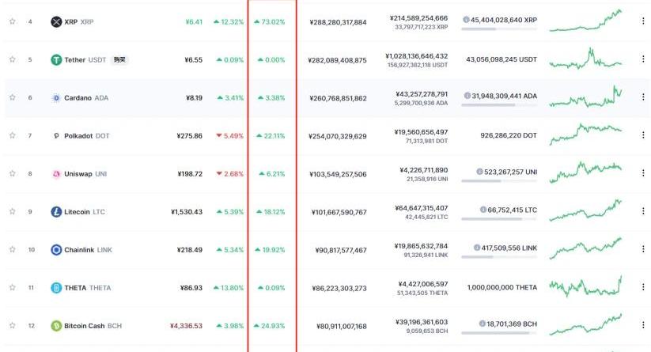Click the Chainlink hexagon logo icon

point(56,250)
